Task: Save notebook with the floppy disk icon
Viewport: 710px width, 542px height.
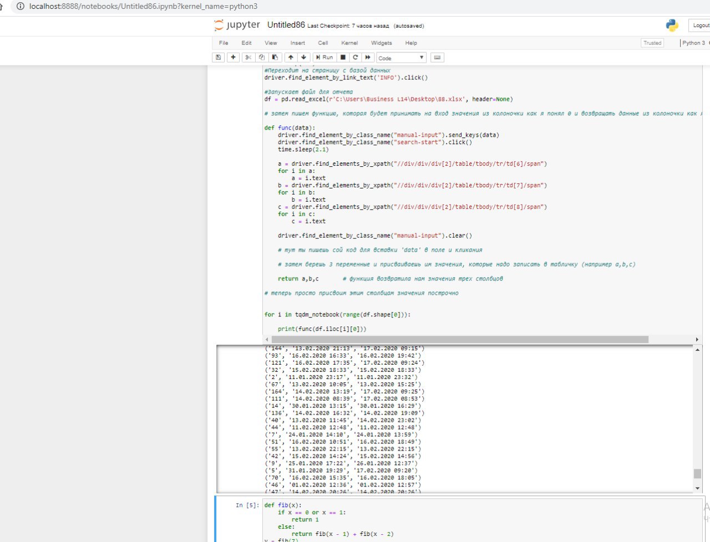Action: point(219,58)
